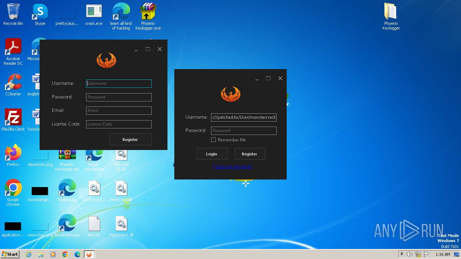Open the PeebInject.dll file
The image size is (461, 259).
tap(121, 226)
